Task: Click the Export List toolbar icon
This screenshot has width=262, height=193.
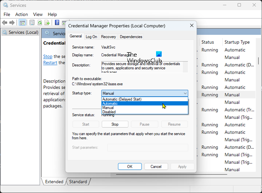Action: [47, 22]
